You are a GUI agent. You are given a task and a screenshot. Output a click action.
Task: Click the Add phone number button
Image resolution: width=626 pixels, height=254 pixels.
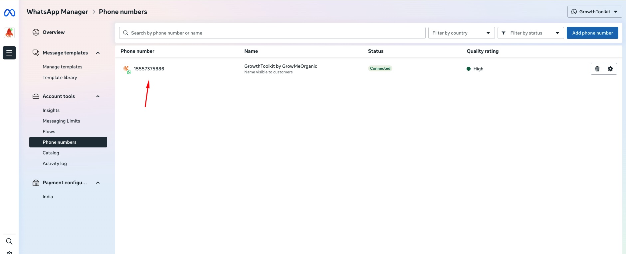click(x=592, y=33)
